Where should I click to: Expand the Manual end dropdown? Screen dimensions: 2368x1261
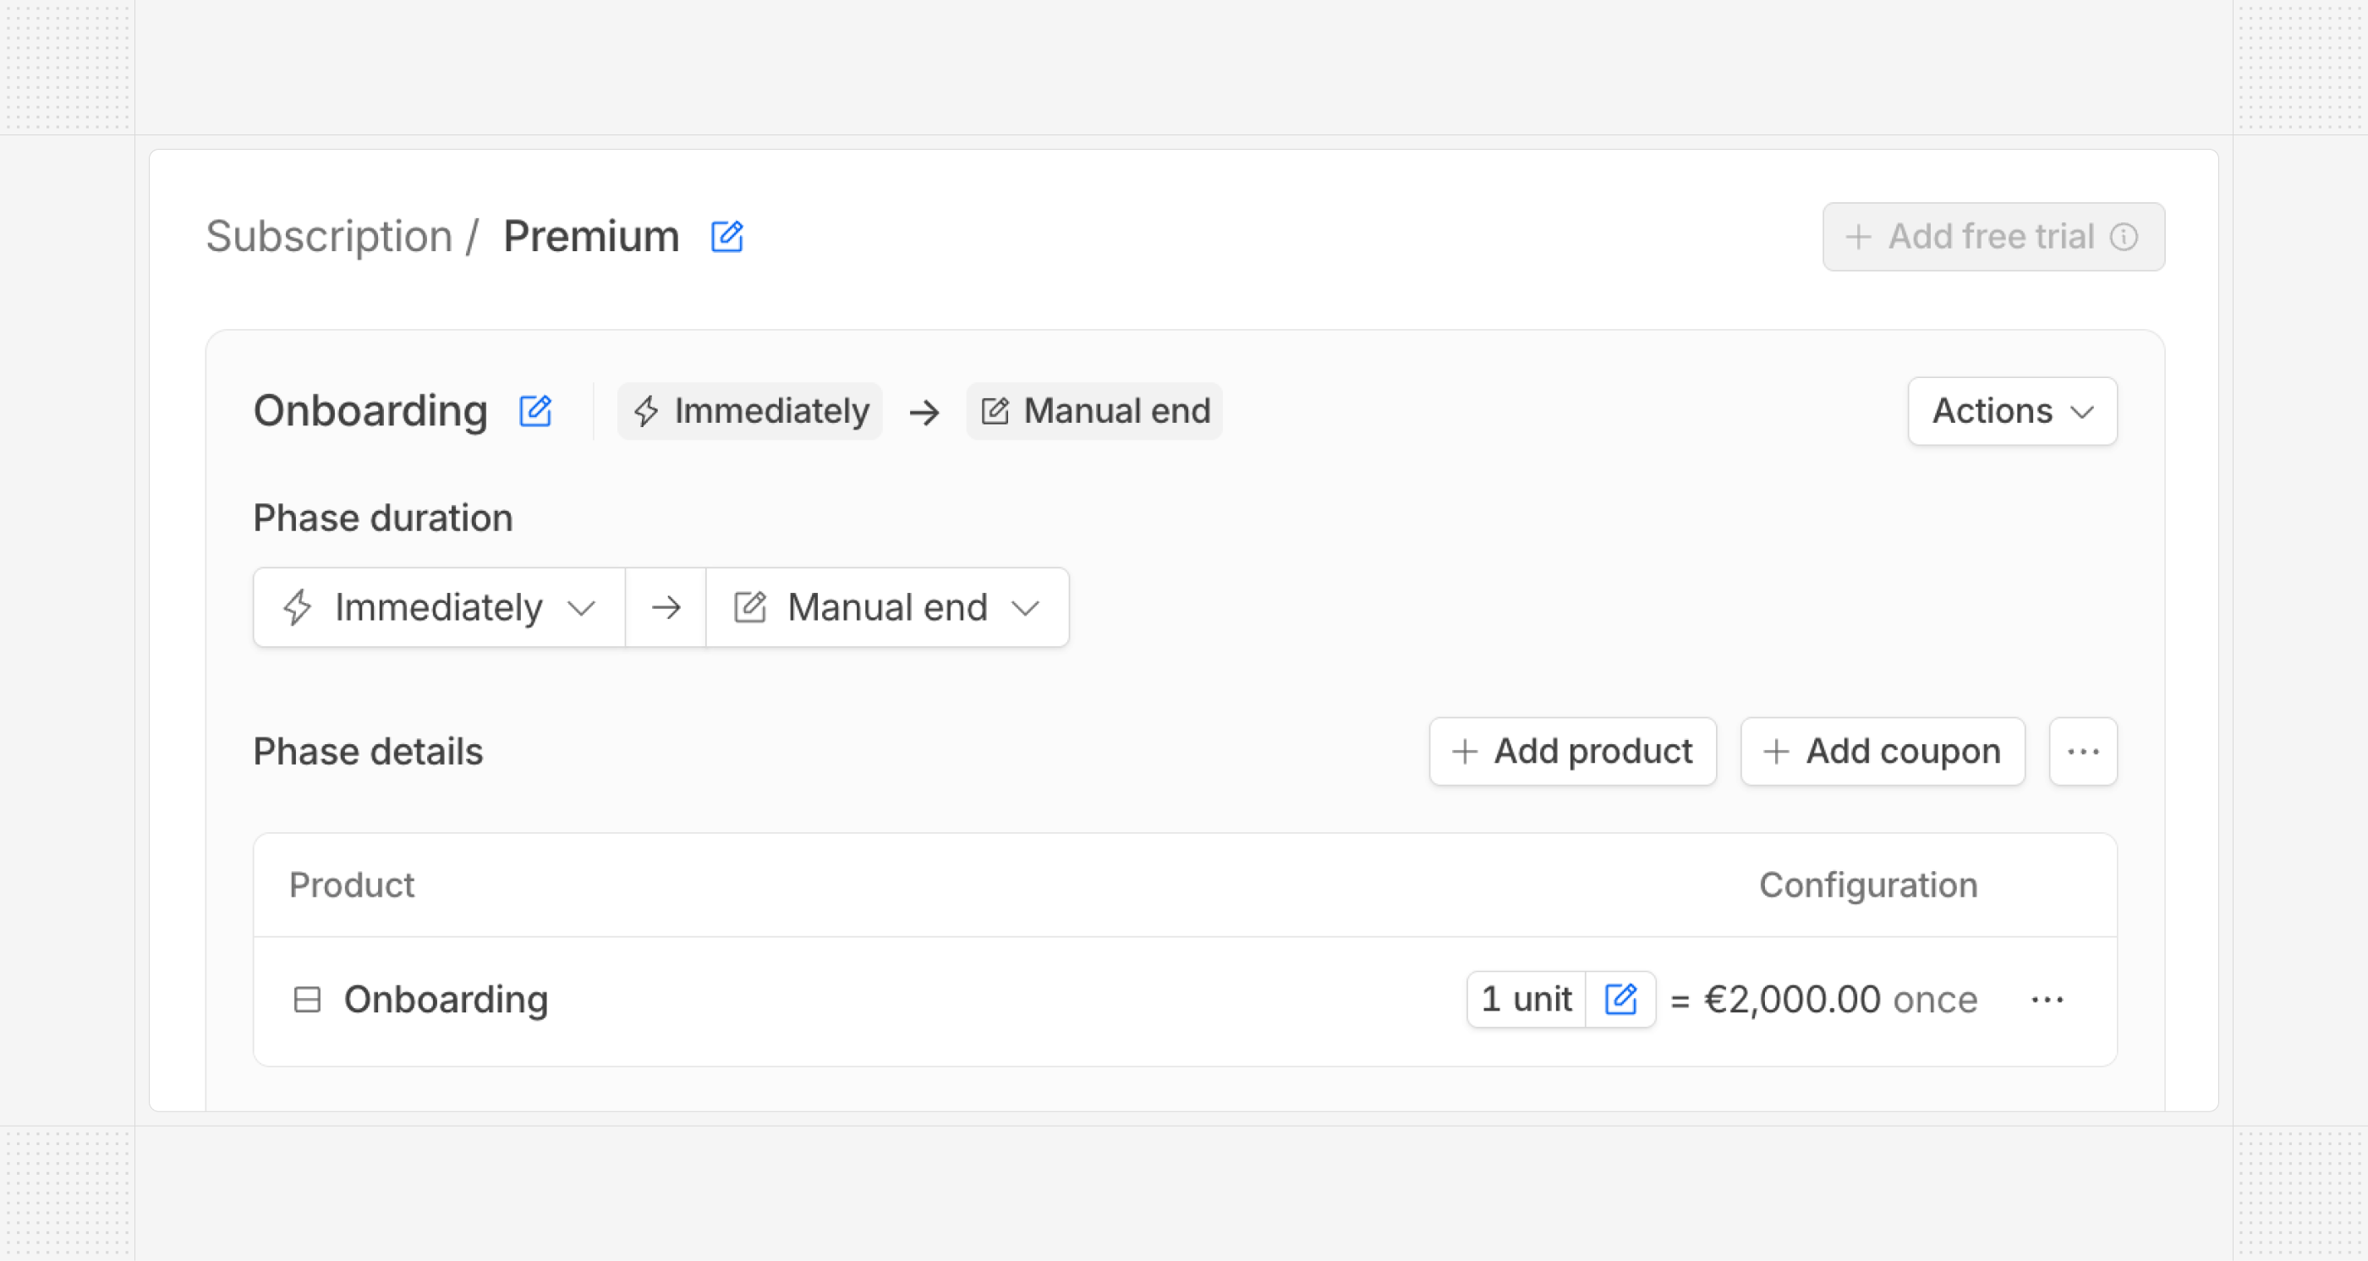[887, 607]
